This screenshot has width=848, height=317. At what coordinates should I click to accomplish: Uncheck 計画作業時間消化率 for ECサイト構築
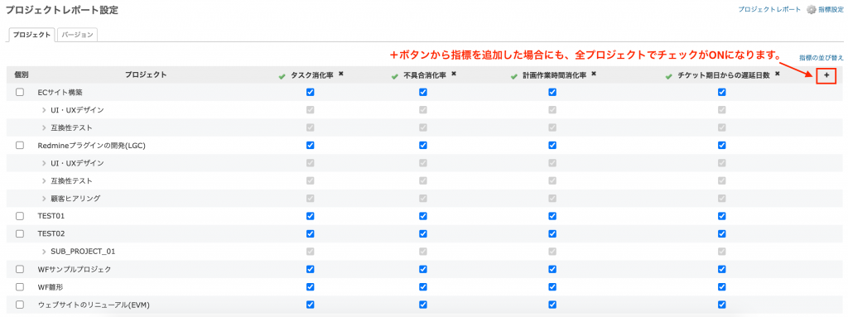[x=552, y=93]
